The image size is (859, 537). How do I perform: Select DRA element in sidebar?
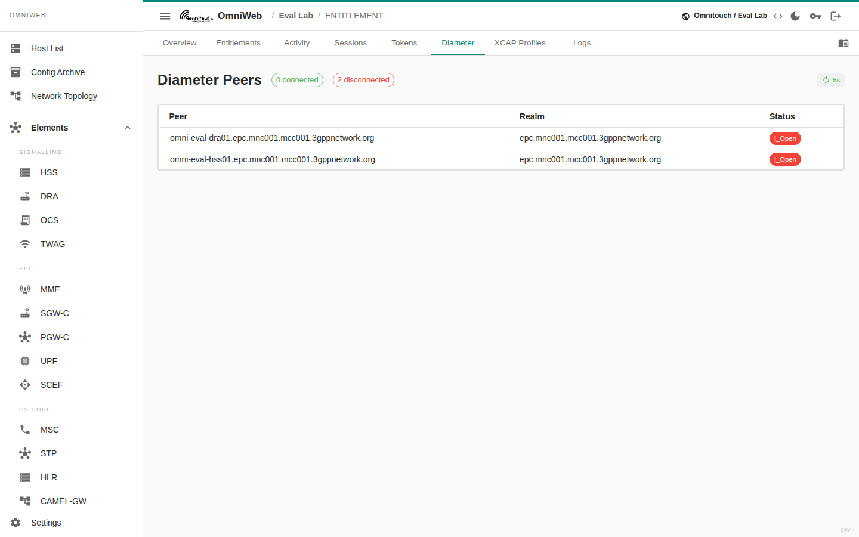[x=72, y=196]
